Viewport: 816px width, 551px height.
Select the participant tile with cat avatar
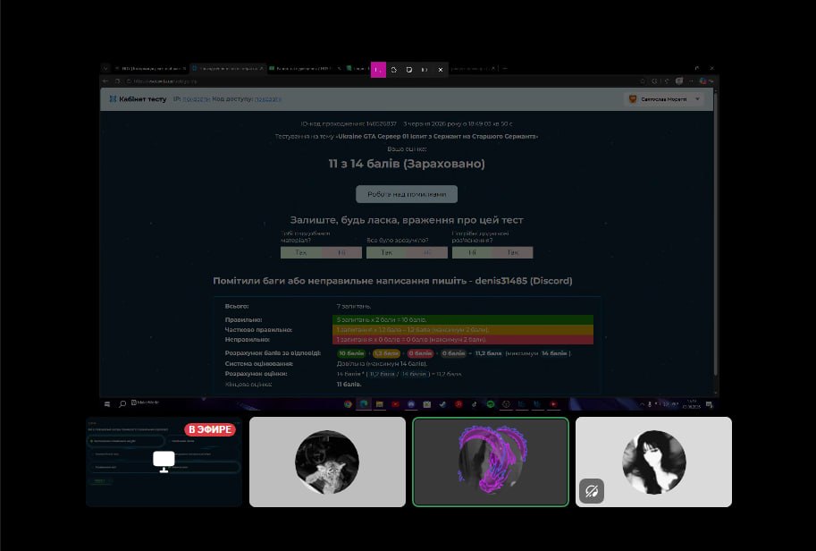pyautogui.click(x=327, y=462)
